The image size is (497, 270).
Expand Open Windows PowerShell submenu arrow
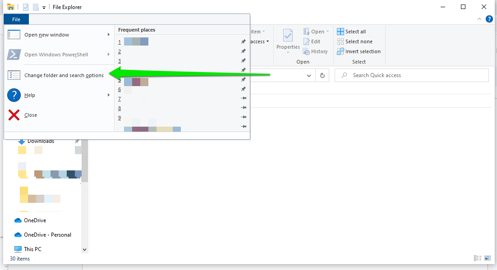108,55
